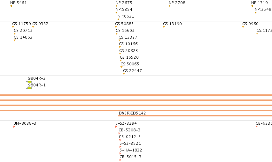Open the 5-SZ-3521 text label
This screenshot has height=162, width=272.
point(130,143)
